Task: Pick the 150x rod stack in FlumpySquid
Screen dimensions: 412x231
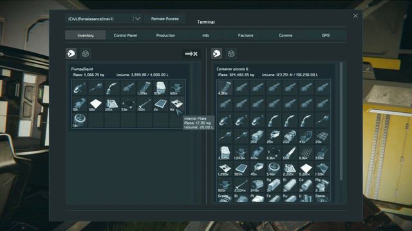Action: (145, 104)
